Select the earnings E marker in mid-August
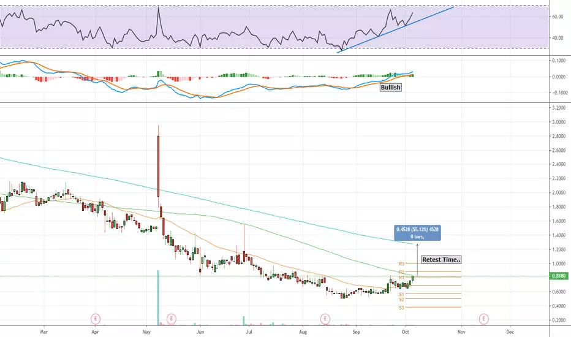 pyautogui.click(x=325, y=319)
